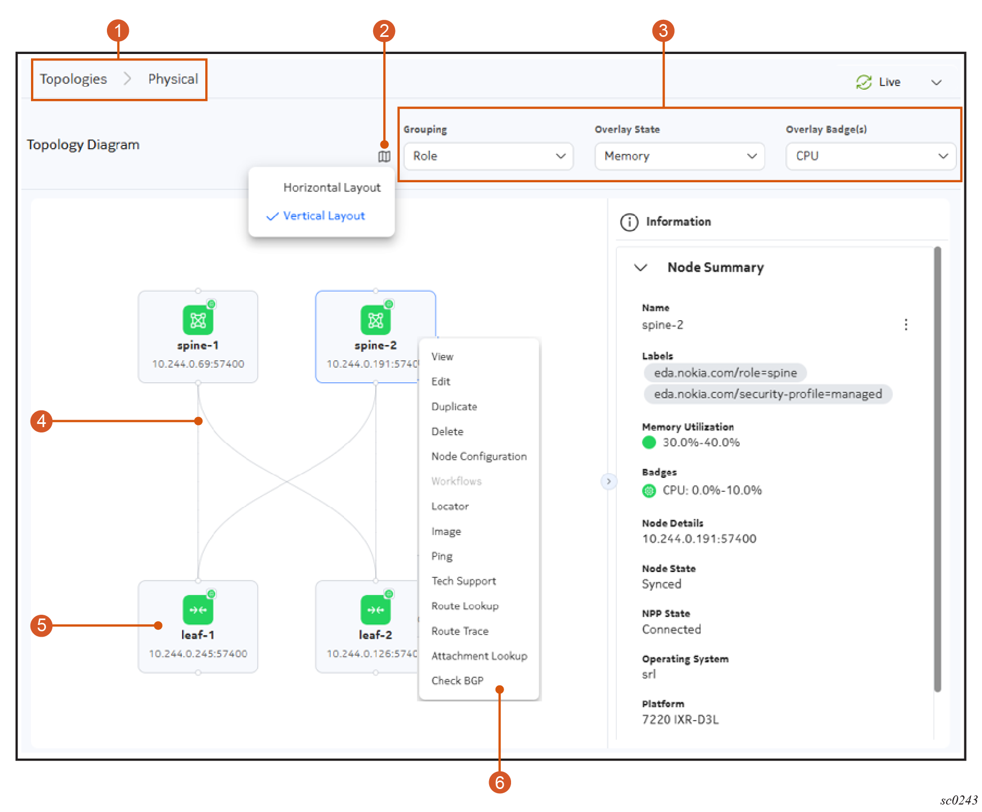This screenshot has height=812, width=982.
Task: Collapse the information side panel arrow
Action: [x=608, y=482]
